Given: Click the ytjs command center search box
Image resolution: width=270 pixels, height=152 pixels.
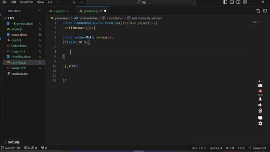Looking at the screenshot, I should [141, 2].
